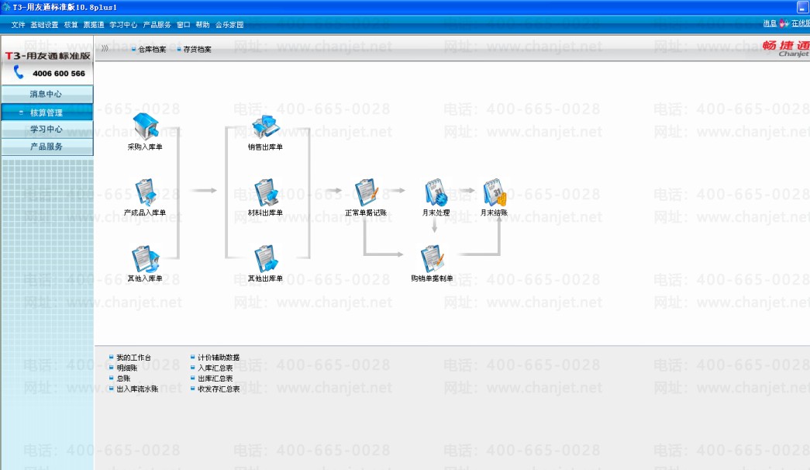The width and height of the screenshot is (810, 470).
Task: Open the 明细账 link
Action: tap(126, 368)
